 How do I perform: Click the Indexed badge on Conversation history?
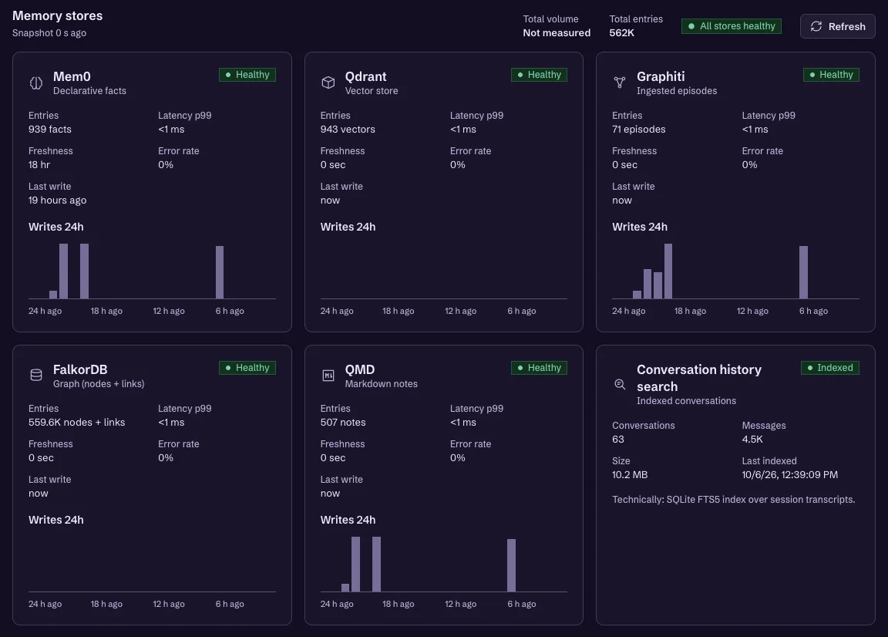(x=829, y=368)
